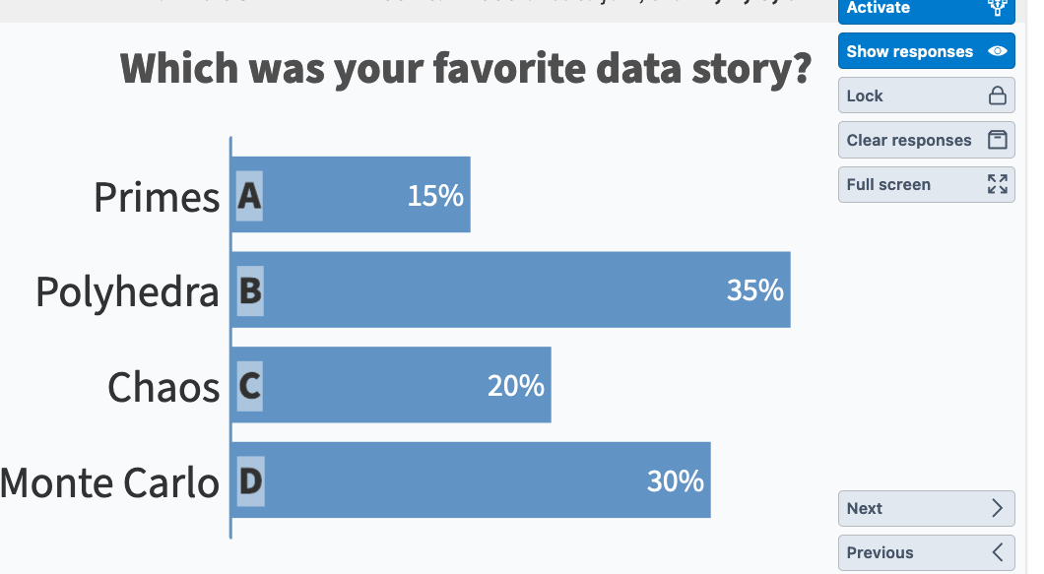Click the Monte Carlo 30% result bar
The height and width of the screenshot is (574, 1044).
tap(473, 480)
